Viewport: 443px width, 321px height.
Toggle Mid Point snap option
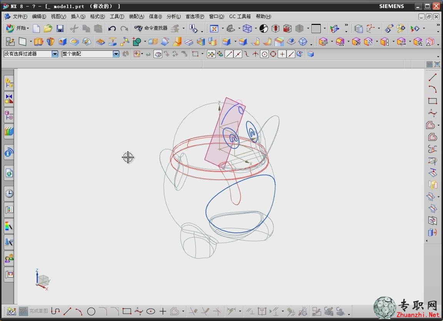click(x=238, y=54)
